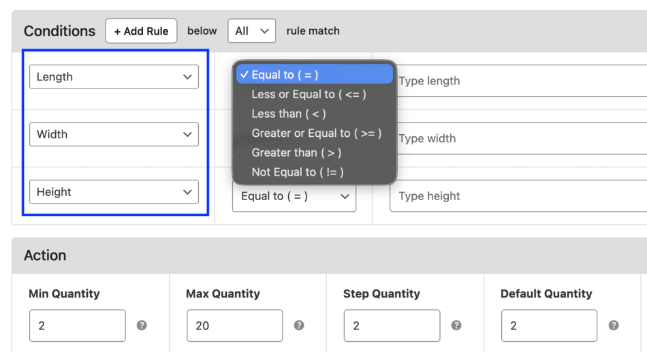The image size is (647, 352).
Task: Focus the Type length input field
Action: pos(522,81)
